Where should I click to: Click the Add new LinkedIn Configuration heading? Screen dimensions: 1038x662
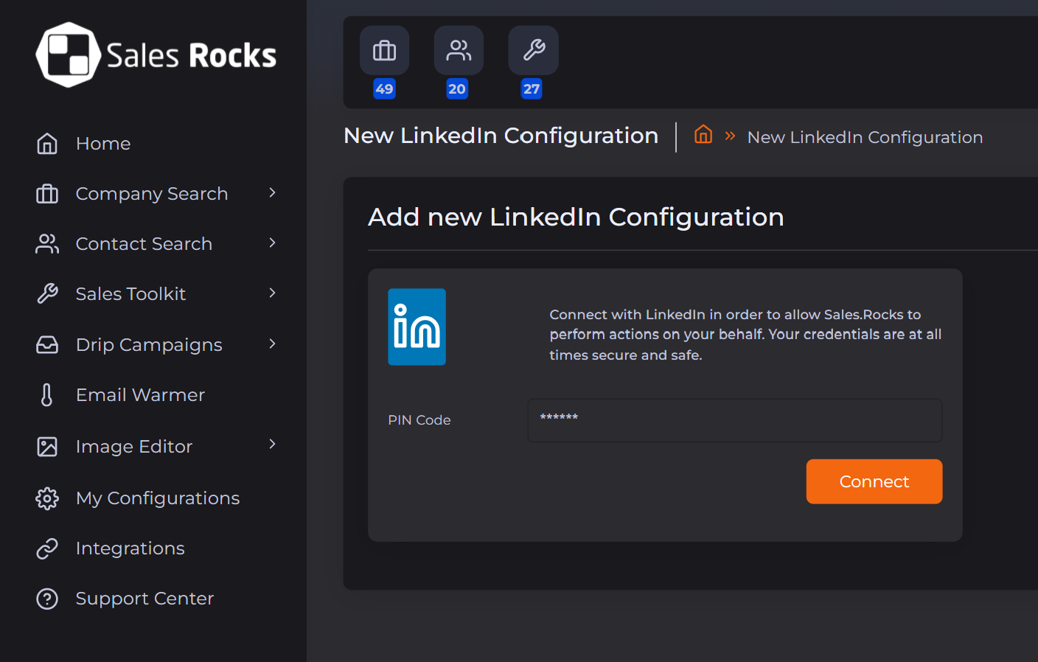tap(576, 217)
